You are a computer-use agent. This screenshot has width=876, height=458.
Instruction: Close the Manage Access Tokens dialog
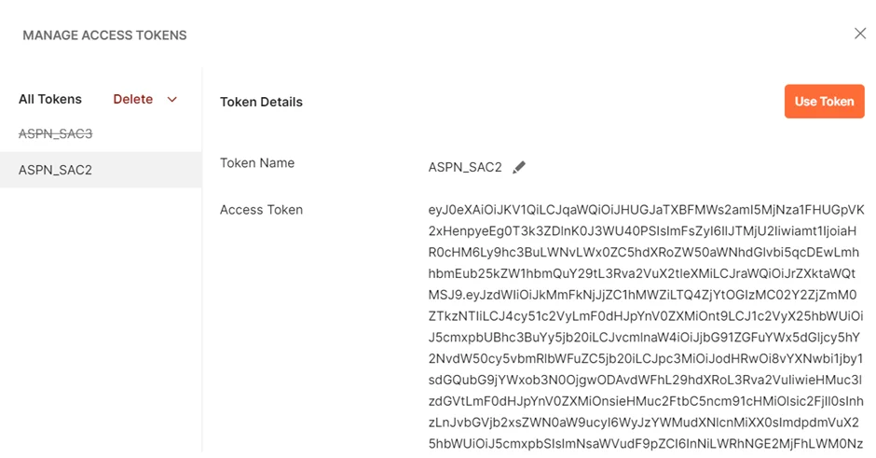(860, 34)
